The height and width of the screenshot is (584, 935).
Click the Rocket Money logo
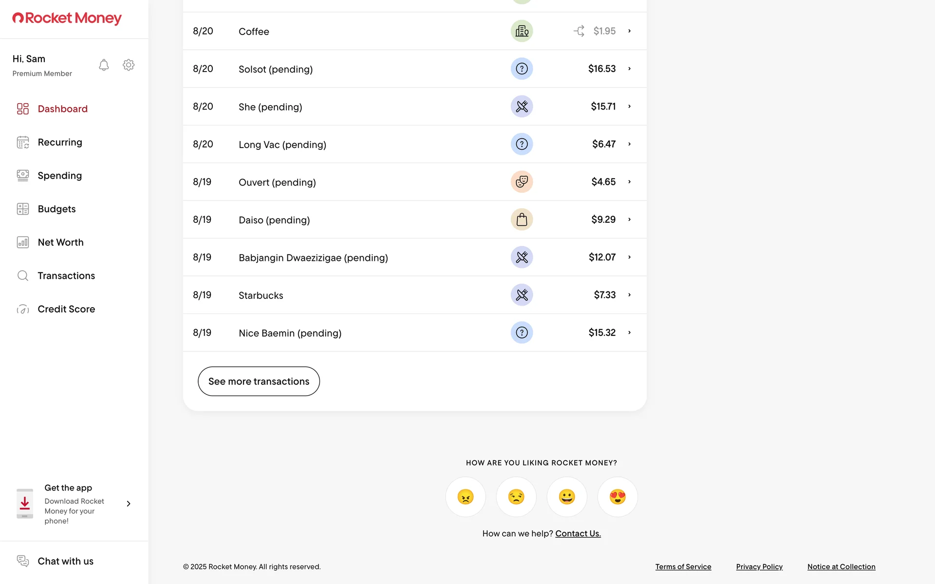67,18
